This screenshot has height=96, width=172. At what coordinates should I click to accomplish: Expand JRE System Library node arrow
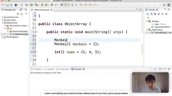[5, 26]
